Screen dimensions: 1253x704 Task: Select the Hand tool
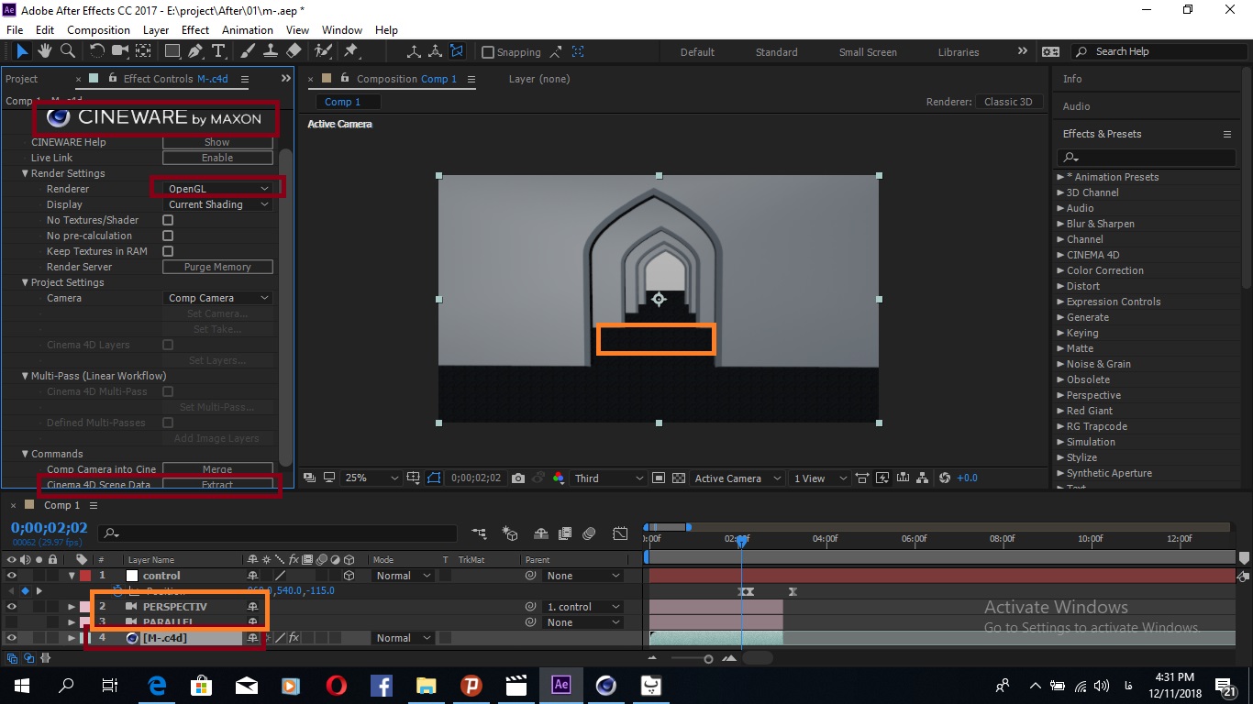pyautogui.click(x=44, y=51)
